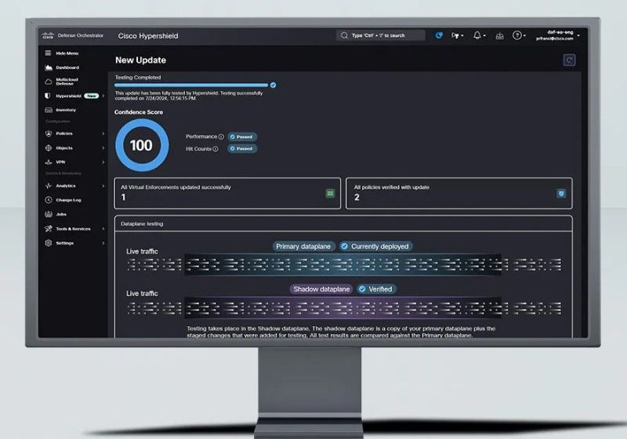Viewport: 627px width, 439px height.
Task: Click the Performance Passed badge
Action: click(x=242, y=136)
